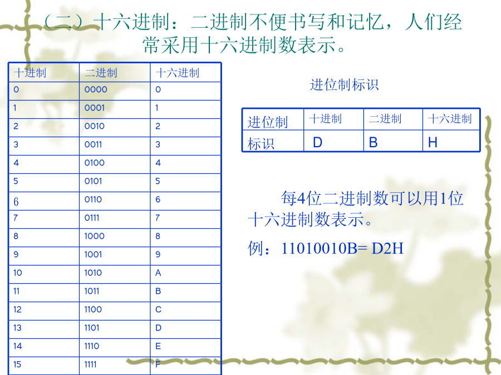Select binary cell 1111

point(115,366)
